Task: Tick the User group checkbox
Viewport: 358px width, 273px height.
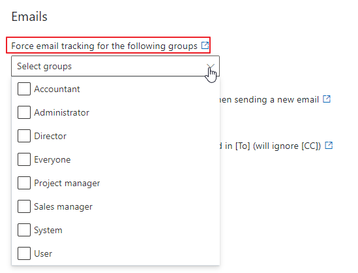Action: [24, 253]
